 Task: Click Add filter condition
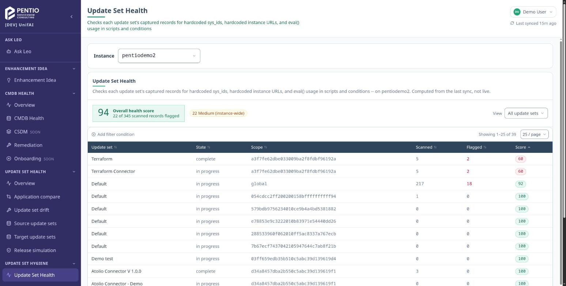point(113,135)
